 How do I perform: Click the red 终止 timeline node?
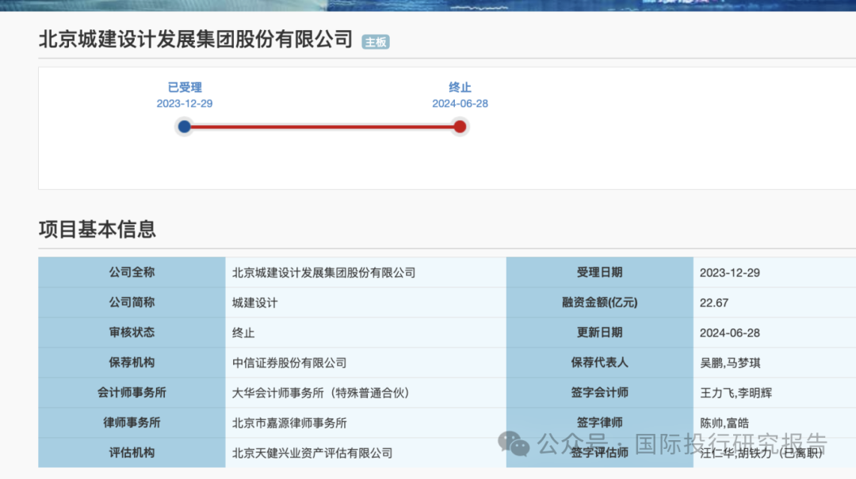(x=460, y=127)
